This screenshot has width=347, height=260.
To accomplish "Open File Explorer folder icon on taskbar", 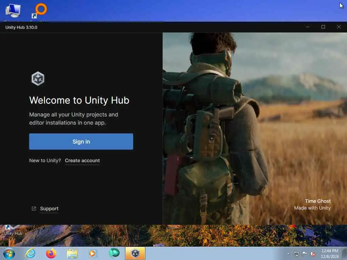I will (x=72, y=254).
